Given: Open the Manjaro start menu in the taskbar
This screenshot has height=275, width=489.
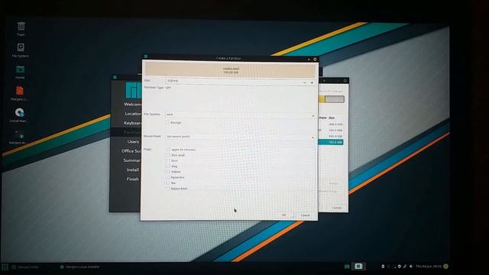Looking at the screenshot, I should pos(5,267).
